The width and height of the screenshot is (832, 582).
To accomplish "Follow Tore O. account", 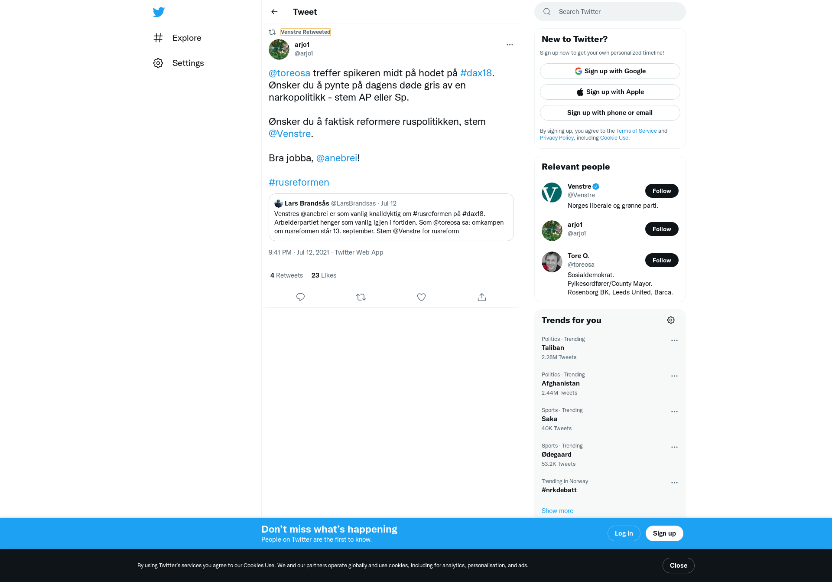I will [662, 260].
